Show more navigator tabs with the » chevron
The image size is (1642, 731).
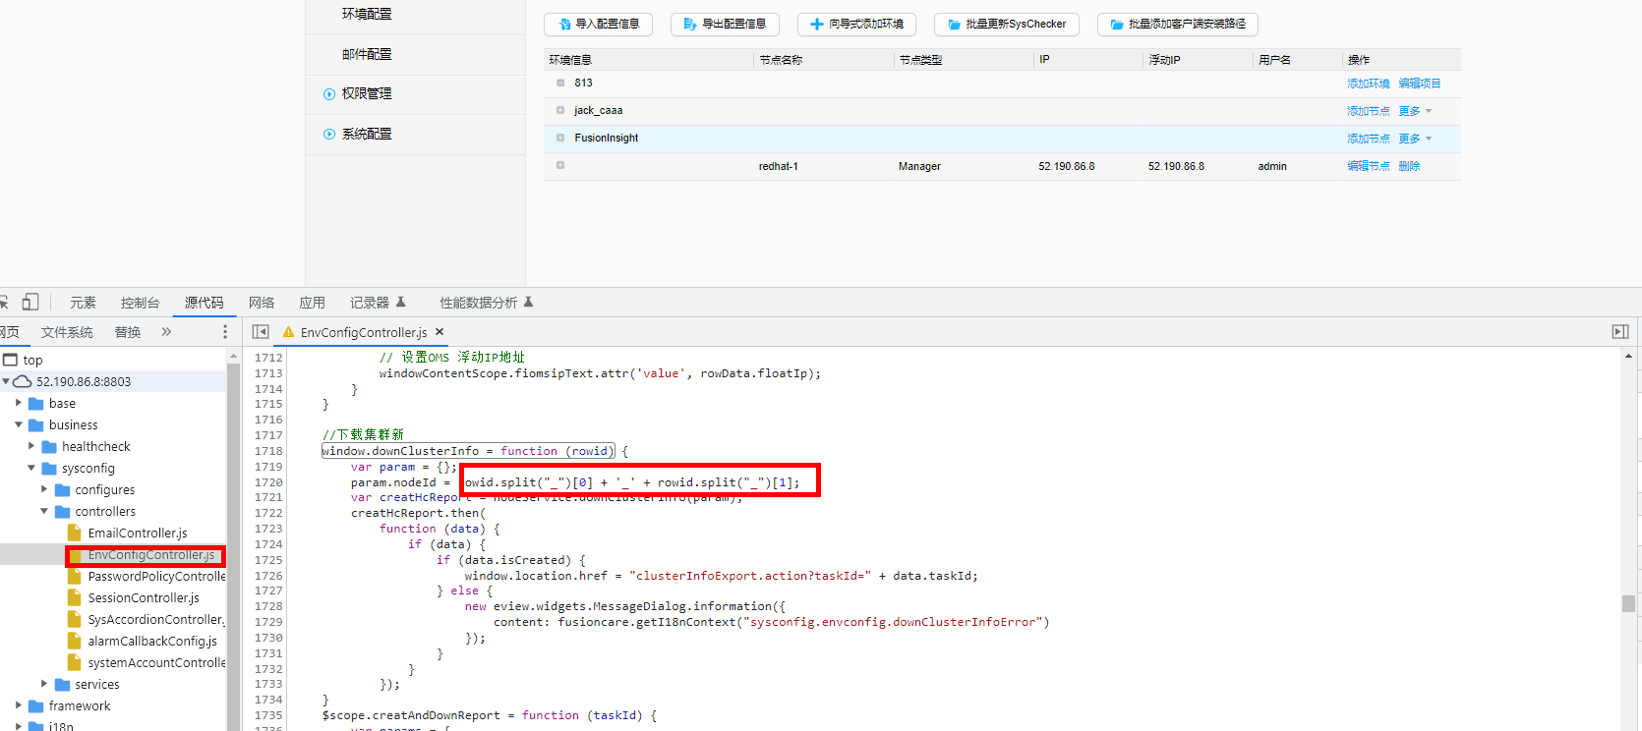[x=166, y=332]
